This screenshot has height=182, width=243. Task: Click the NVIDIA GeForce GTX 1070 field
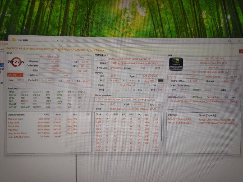tap(213, 63)
